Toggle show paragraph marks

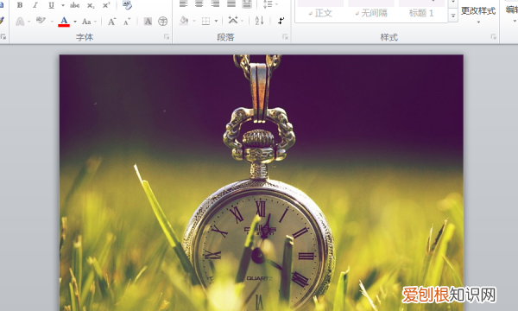pos(281,21)
